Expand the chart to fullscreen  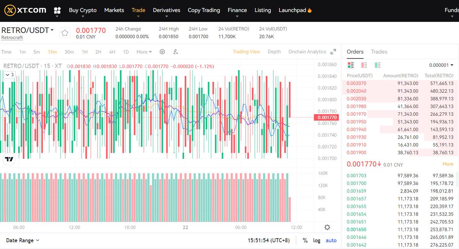tap(333, 52)
